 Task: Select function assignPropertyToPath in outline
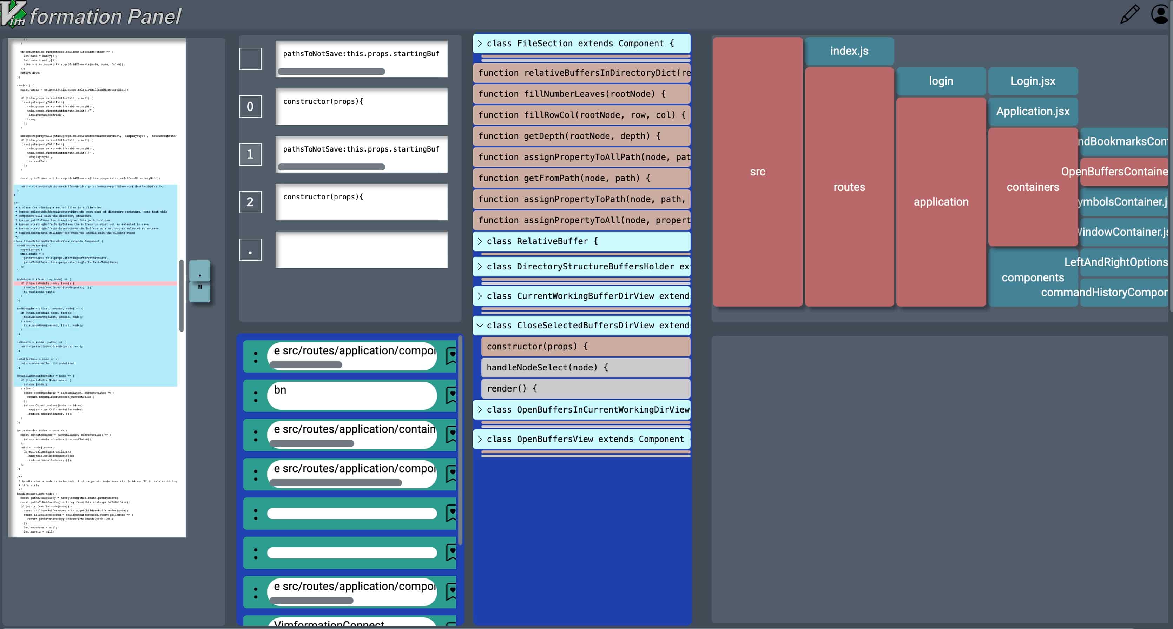click(581, 199)
